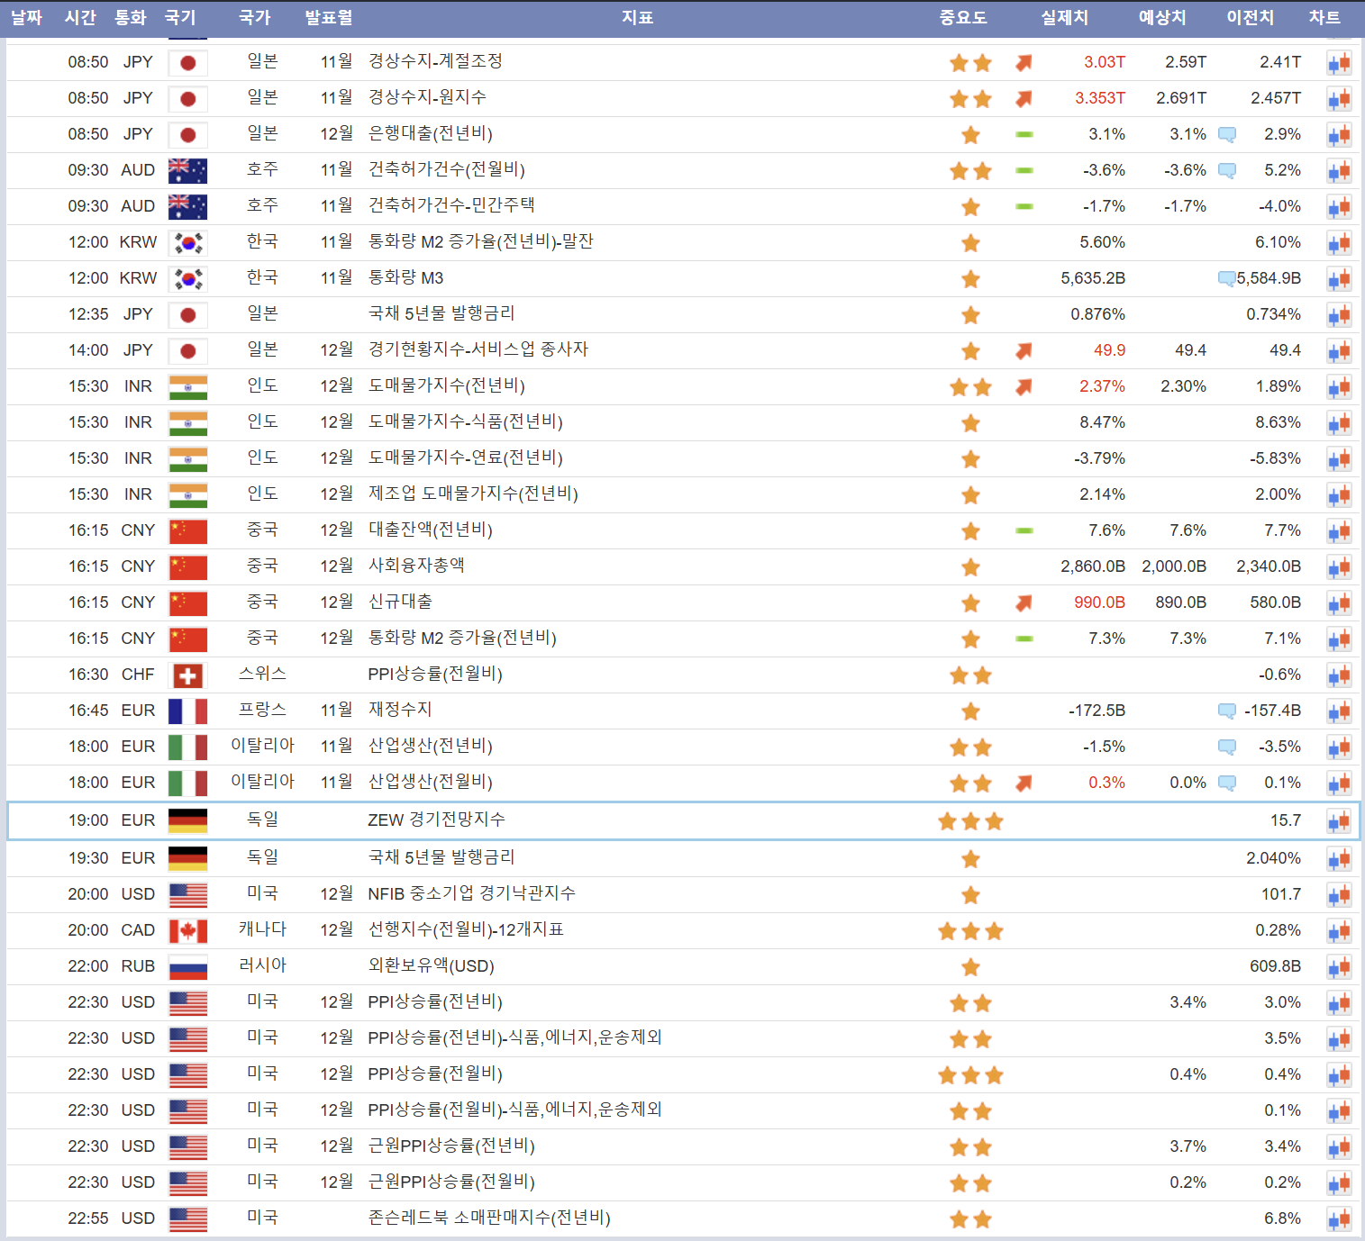Open 경기현황지수-서비스업 종사자 indicator link
1365x1241 pixels.
point(478,349)
